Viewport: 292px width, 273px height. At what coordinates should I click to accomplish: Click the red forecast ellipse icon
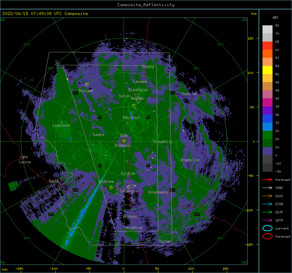(267, 236)
